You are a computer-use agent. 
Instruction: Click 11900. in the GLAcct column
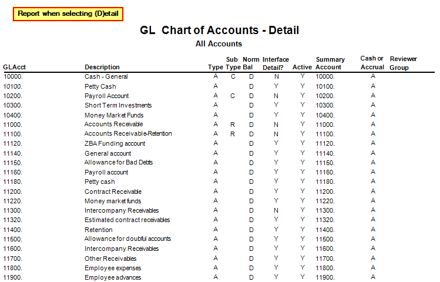tap(12, 277)
